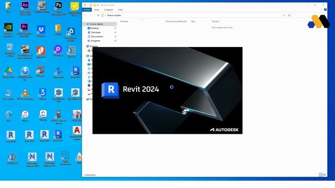
Task: Select the Recycle Bin desktop icon
Action: (9, 47)
